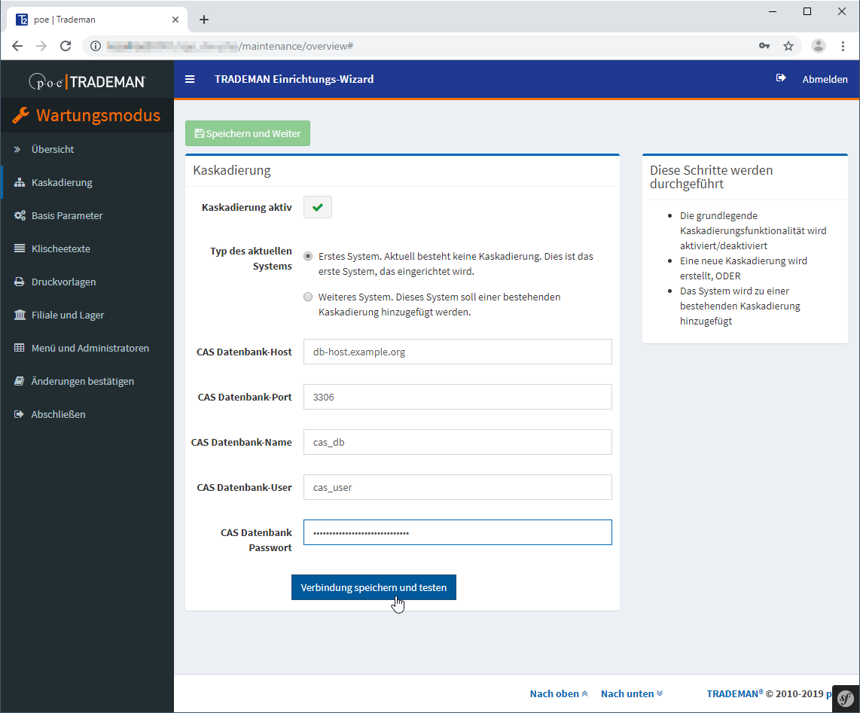
Task: Click Verbindung speichern und testen button
Action: coord(374,587)
